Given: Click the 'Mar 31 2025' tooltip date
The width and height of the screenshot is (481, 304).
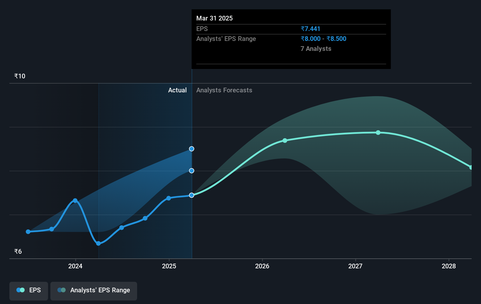Looking at the screenshot, I should coord(214,18).
